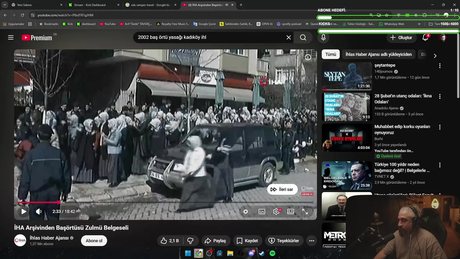The width and height of the screenshot is (460, 259).
Task: Show hidden bookmarks with double chevron
Action: click(x=419, y=24)
